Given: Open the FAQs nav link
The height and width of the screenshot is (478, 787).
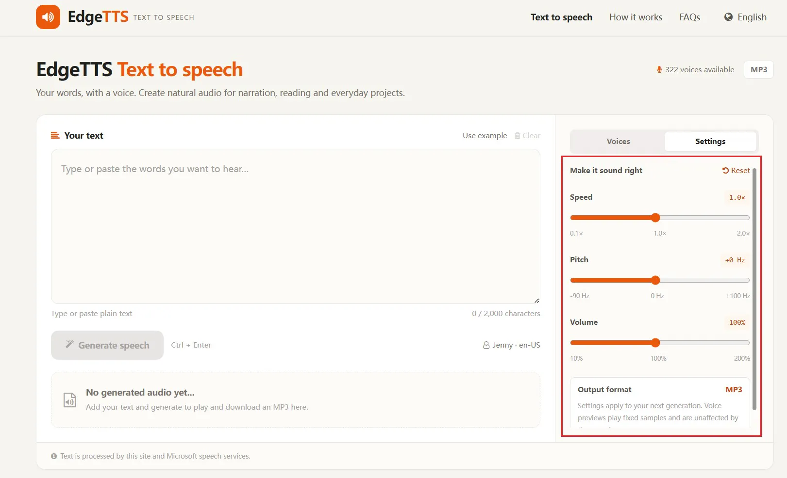Looking at the screenshot, I should (x=689, y=17).
